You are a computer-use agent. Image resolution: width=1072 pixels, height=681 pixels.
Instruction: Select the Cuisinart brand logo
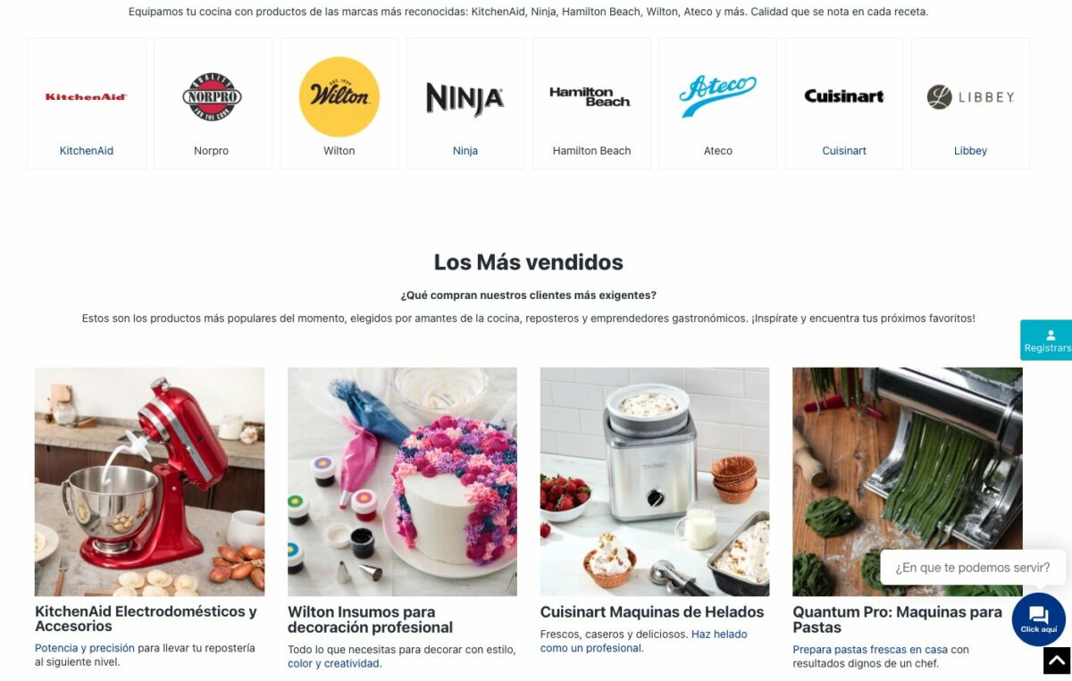click(844, 96)
